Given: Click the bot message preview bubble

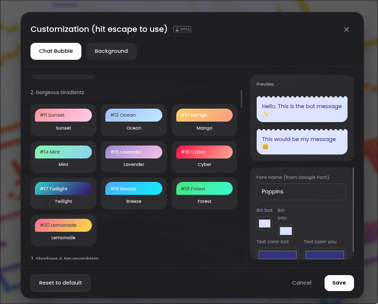Looking at the screenshot, I should [x=302, y=109].
